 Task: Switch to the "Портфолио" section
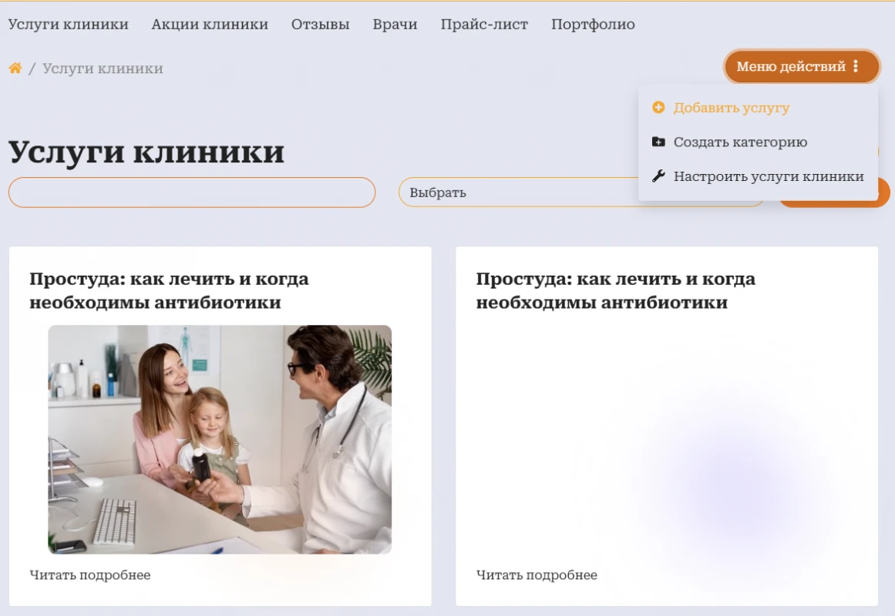click(x=592, y=24)
